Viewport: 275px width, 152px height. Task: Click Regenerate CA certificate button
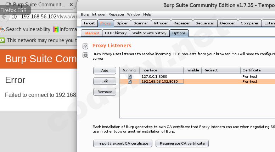pyautogui.click(x=182, y=144)
